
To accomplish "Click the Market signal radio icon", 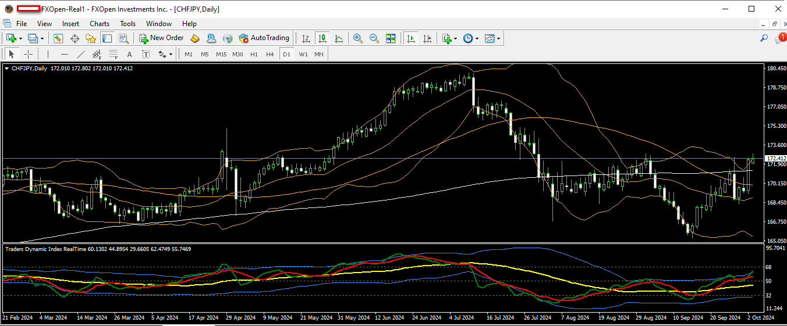I will pos(228,38).
